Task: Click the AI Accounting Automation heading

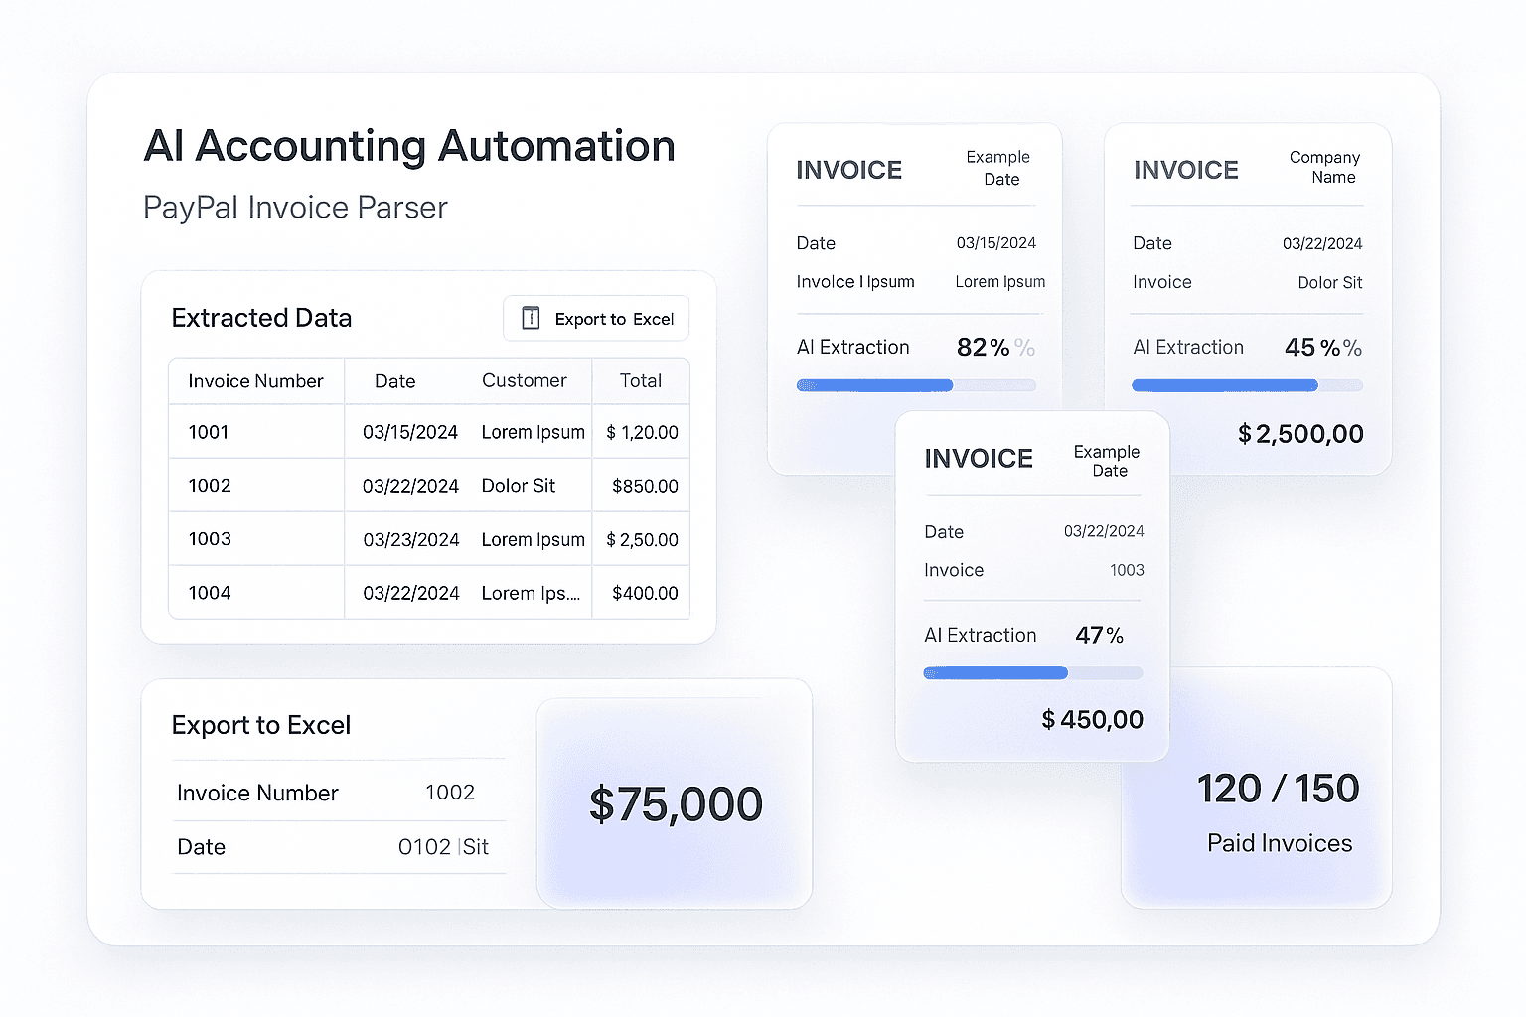Action: click(409, 146)
